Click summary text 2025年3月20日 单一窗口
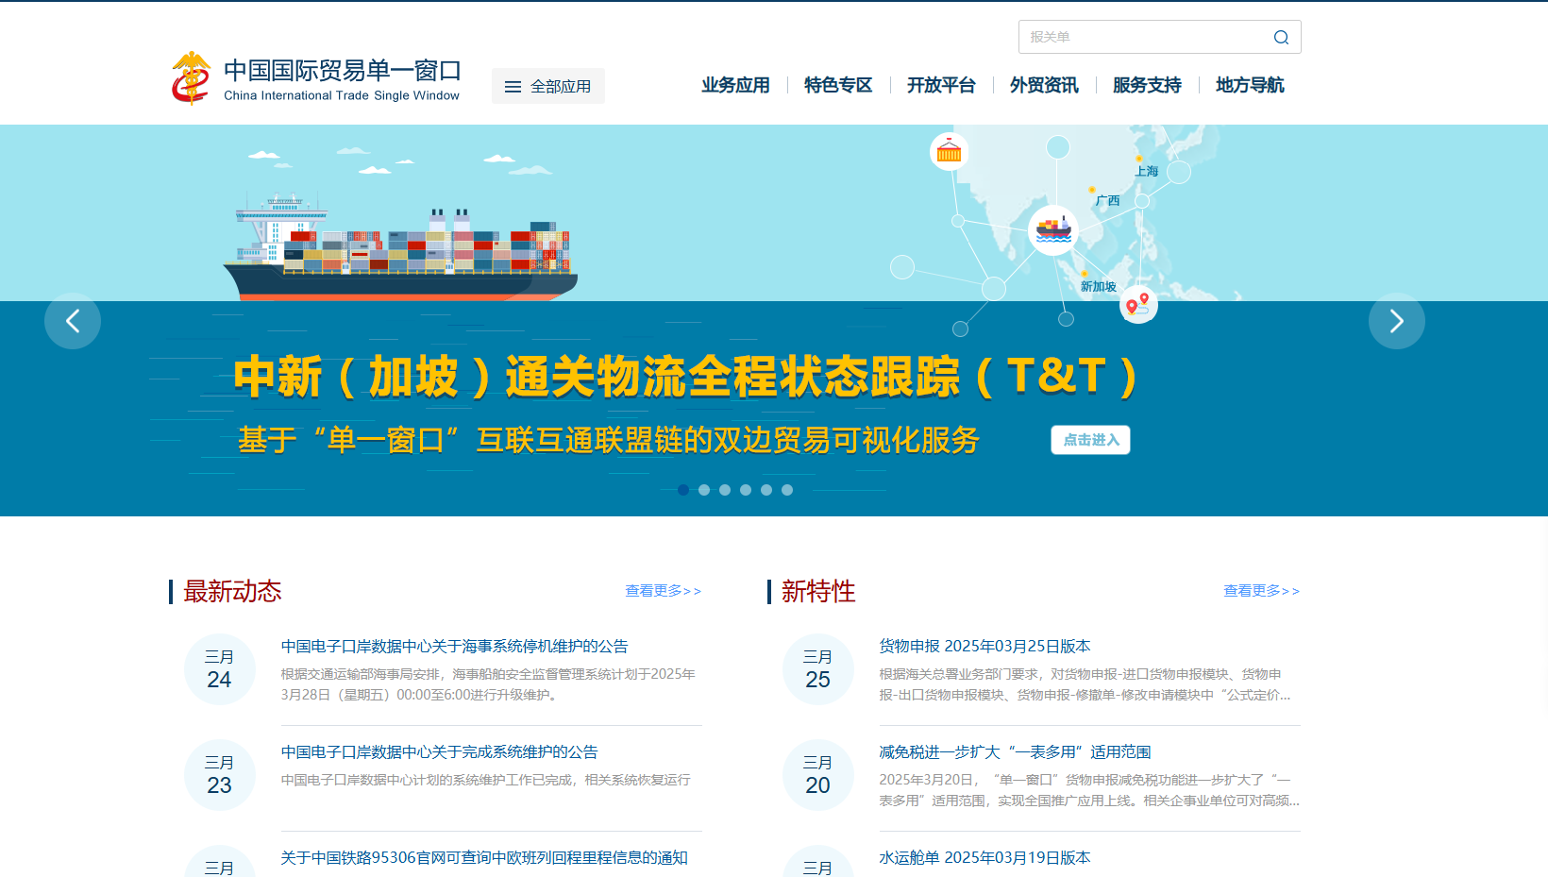 (x=1089, y=790)
